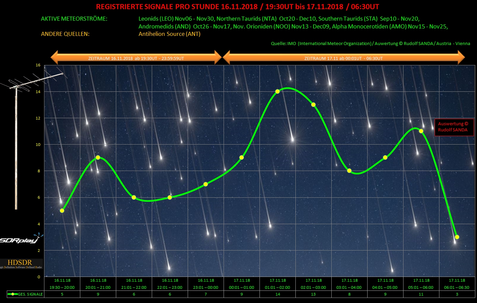477x303 pixels.
Task: Click the data point for 05:01 – 06:00
Action: pyautogui.click(x=421, y=131)
